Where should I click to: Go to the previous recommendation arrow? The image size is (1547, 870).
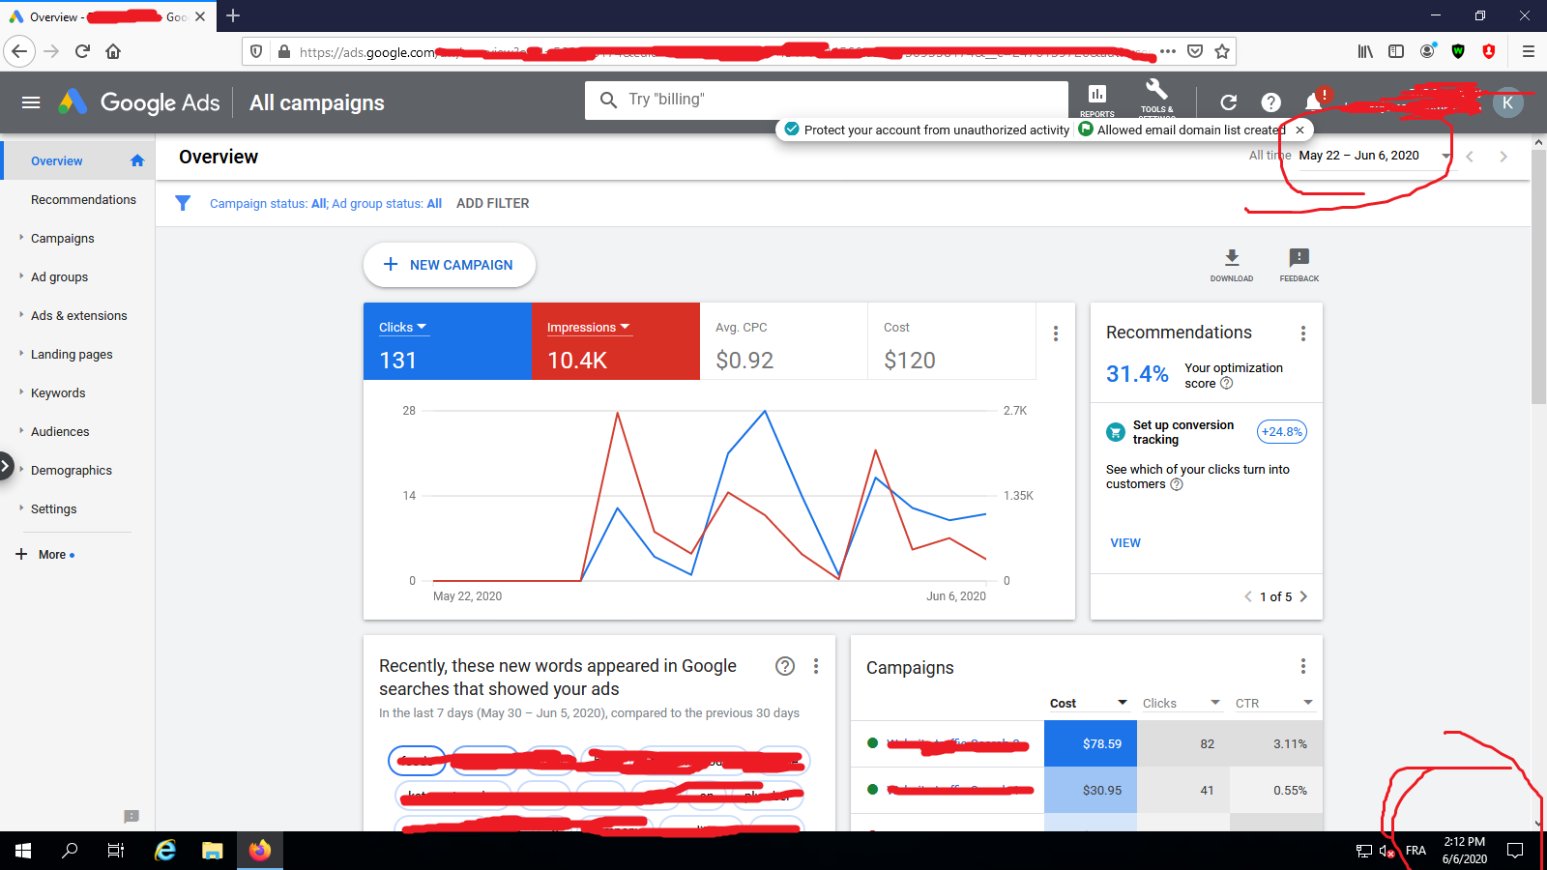[1248, 596]
